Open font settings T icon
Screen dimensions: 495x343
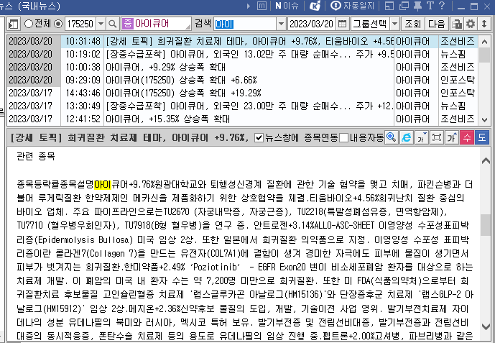click(430, 6)
